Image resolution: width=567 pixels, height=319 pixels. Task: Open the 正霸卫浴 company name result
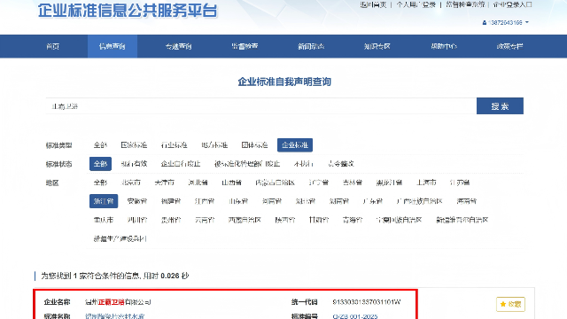point(118,302)
